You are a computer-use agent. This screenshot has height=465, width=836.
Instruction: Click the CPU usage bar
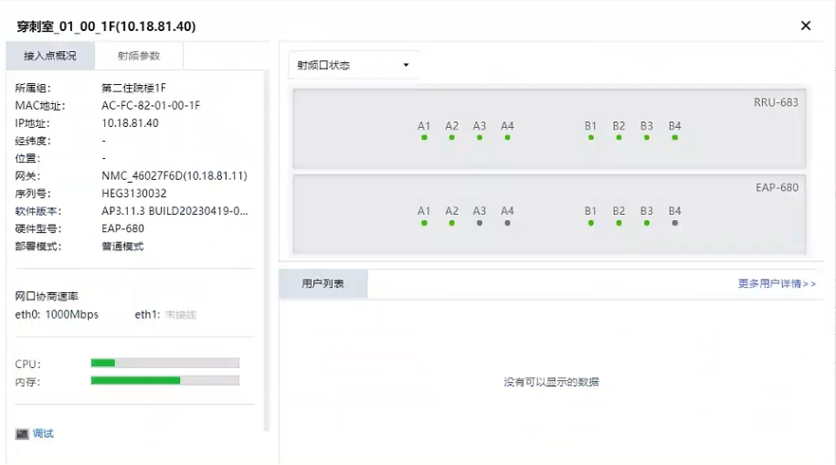point(165,364)
